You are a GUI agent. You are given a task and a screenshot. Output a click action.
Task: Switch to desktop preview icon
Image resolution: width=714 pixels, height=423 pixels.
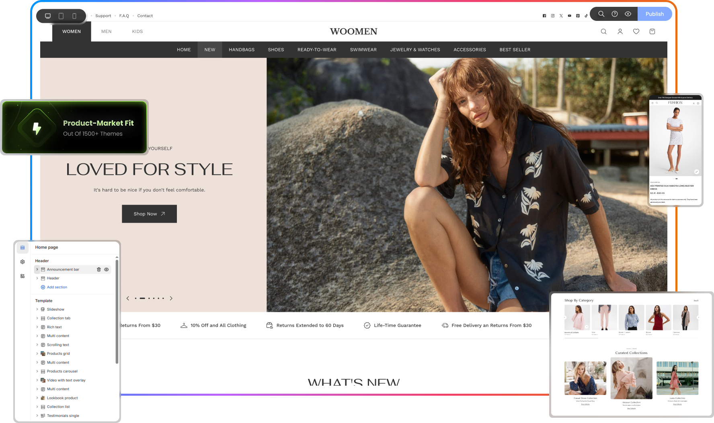[x=48, y=16]
